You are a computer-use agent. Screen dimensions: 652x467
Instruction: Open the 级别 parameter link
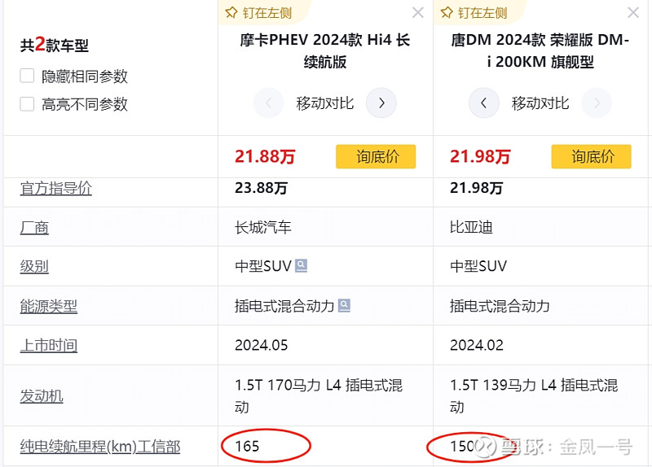34,266
